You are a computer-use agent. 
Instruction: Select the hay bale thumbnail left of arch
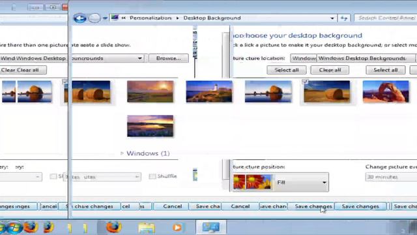[x=327, y=91]
